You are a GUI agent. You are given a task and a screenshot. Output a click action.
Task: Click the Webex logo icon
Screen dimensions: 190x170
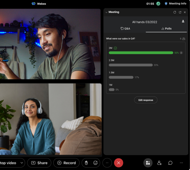pyautogui.click(x=33, y=4)
